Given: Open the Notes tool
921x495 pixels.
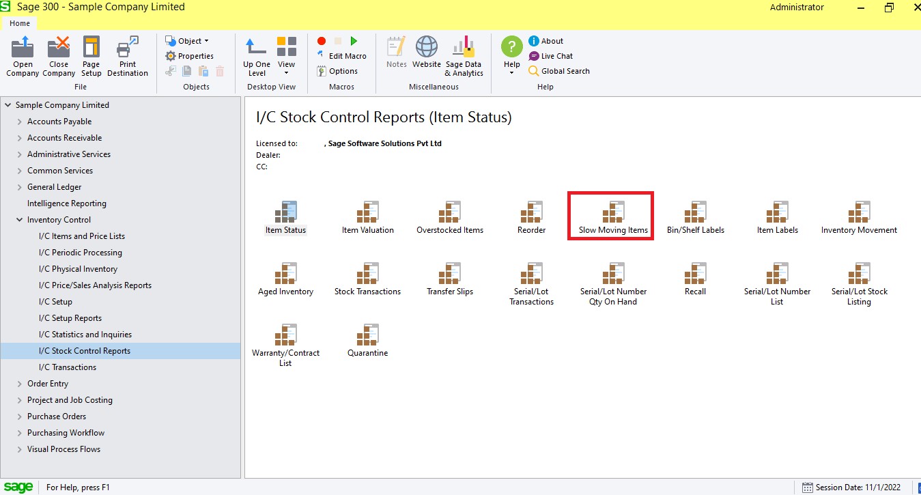Looking at the screenshot, I should click(396, 53).
